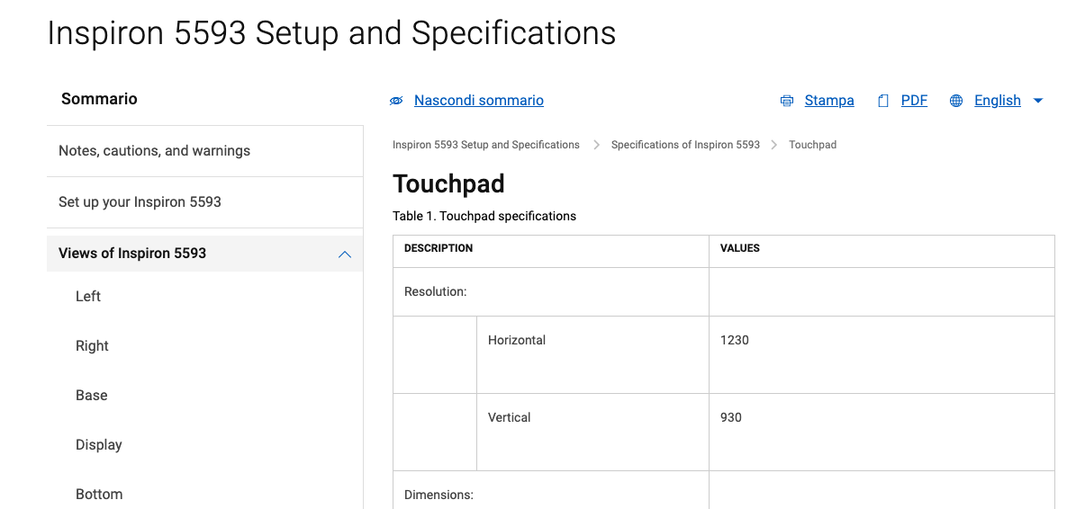The width and height of the screenshot is (1076, 509).
Task: Open Notes, cautions, and warnings section
Action: click(x=204, y=151)
